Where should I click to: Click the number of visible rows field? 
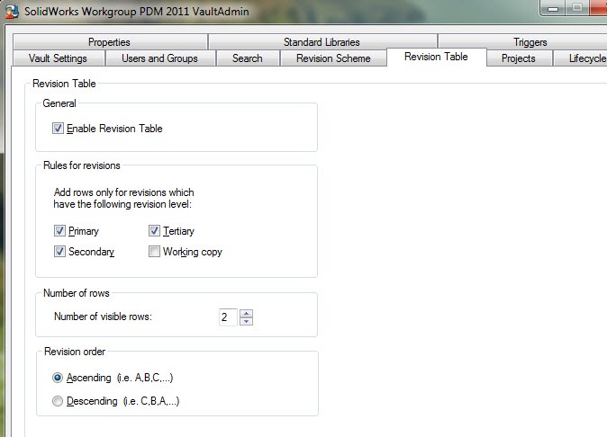point(228,317)
